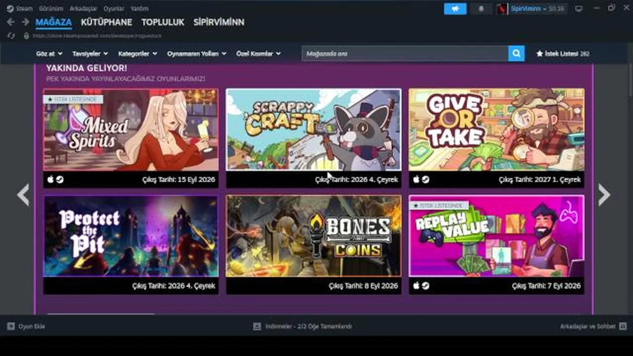Open the Yardım menu
The width and height of the screenshot is (633, 356).
pos(139,8)
